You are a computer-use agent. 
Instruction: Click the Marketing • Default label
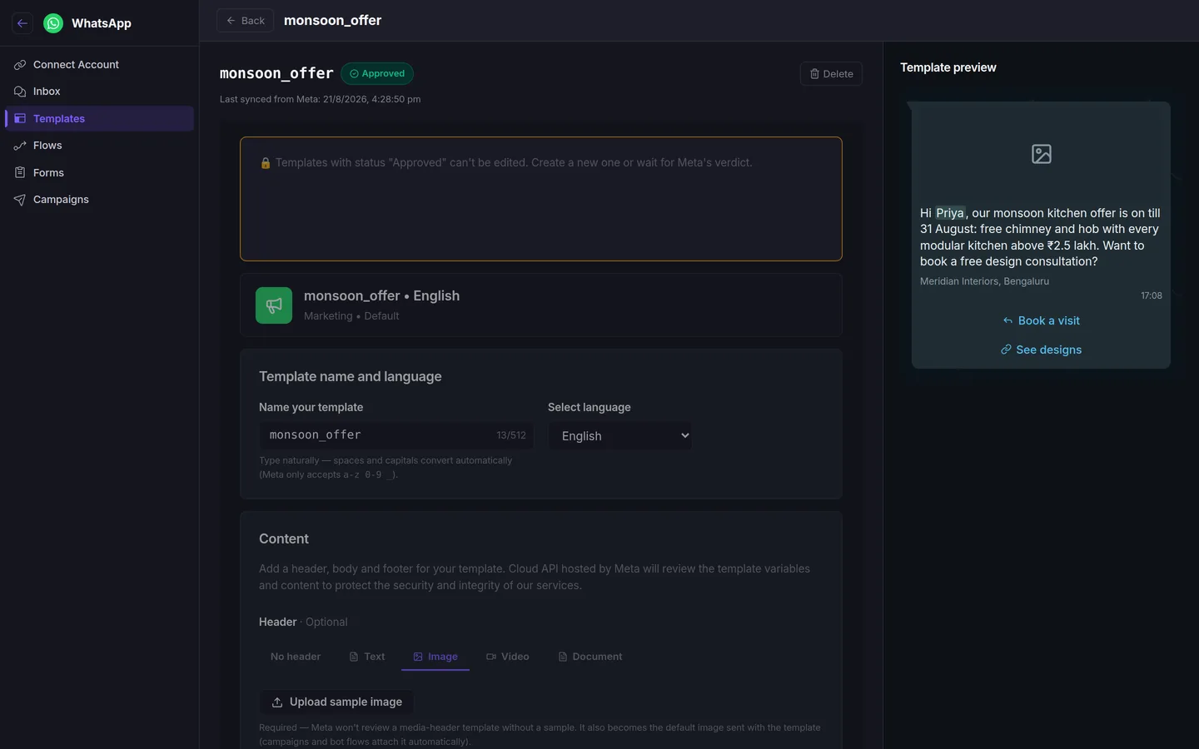(351, 316)
